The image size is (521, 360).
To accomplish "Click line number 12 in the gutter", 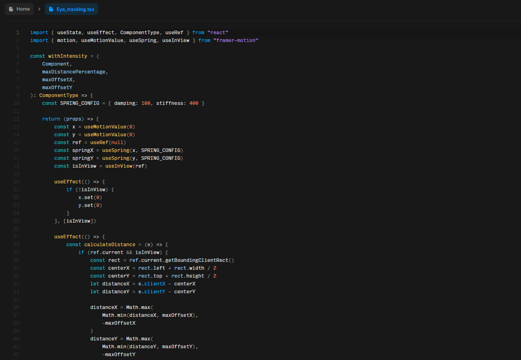I will (x=16, y=119).
